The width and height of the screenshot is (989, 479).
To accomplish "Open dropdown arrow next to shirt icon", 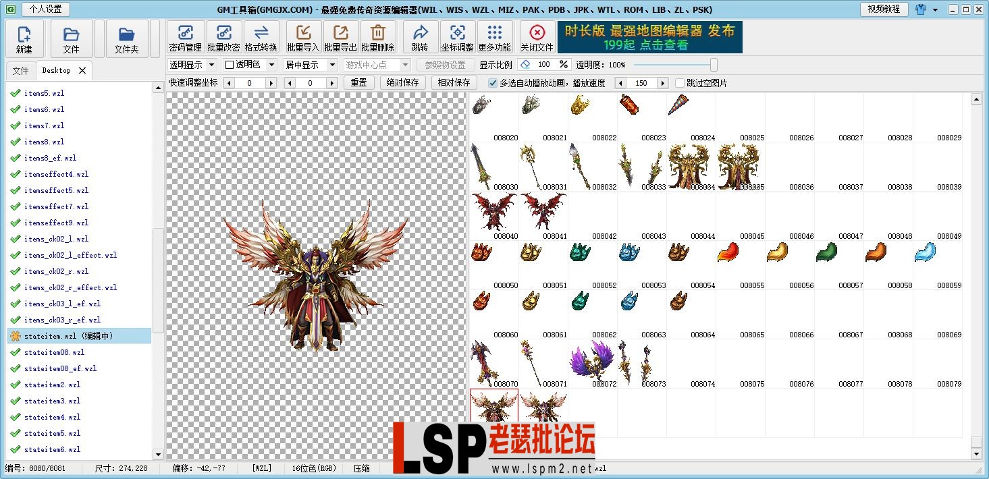I will tap(936, 10).
